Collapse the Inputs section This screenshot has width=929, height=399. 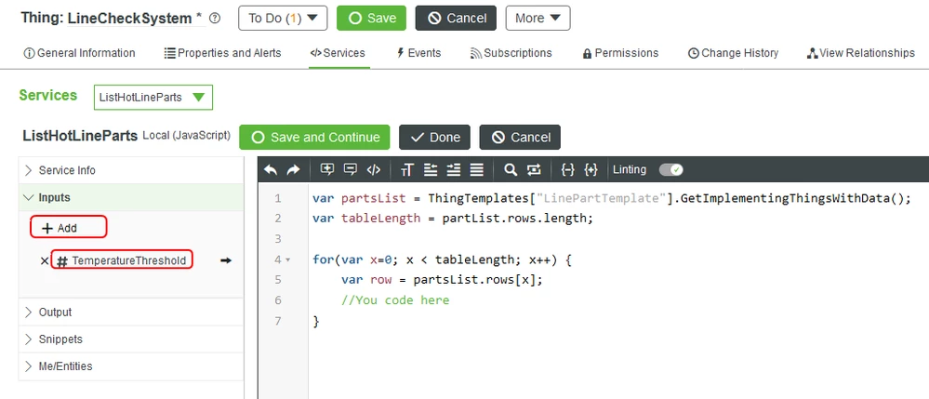point(131,197)
